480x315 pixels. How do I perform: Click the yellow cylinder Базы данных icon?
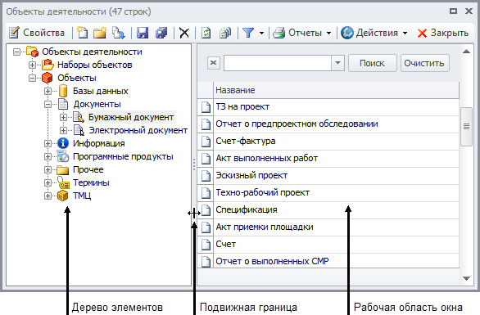click(63, 91)
